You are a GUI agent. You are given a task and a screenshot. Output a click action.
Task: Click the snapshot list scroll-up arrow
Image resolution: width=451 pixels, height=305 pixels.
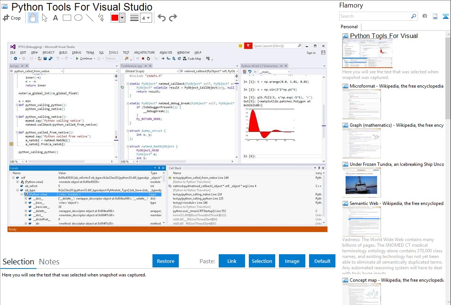pos(448,34)
